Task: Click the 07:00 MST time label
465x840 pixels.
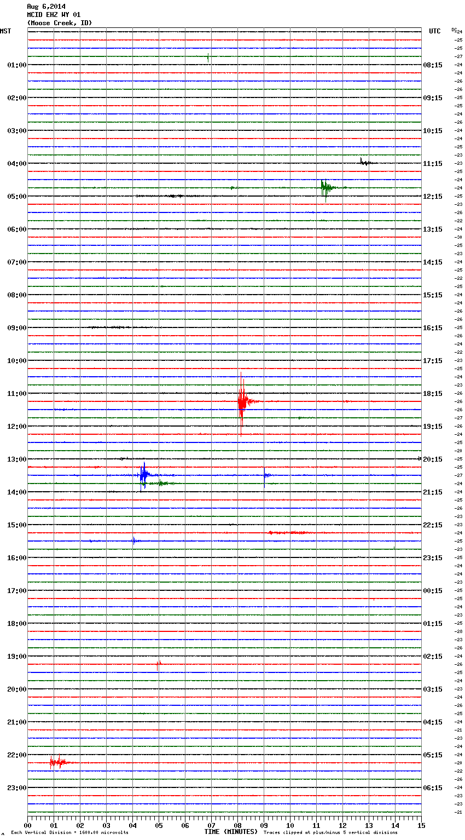Action: (16, 262)
